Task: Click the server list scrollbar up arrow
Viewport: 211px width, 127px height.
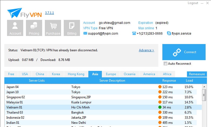Action: pos(204,87)
